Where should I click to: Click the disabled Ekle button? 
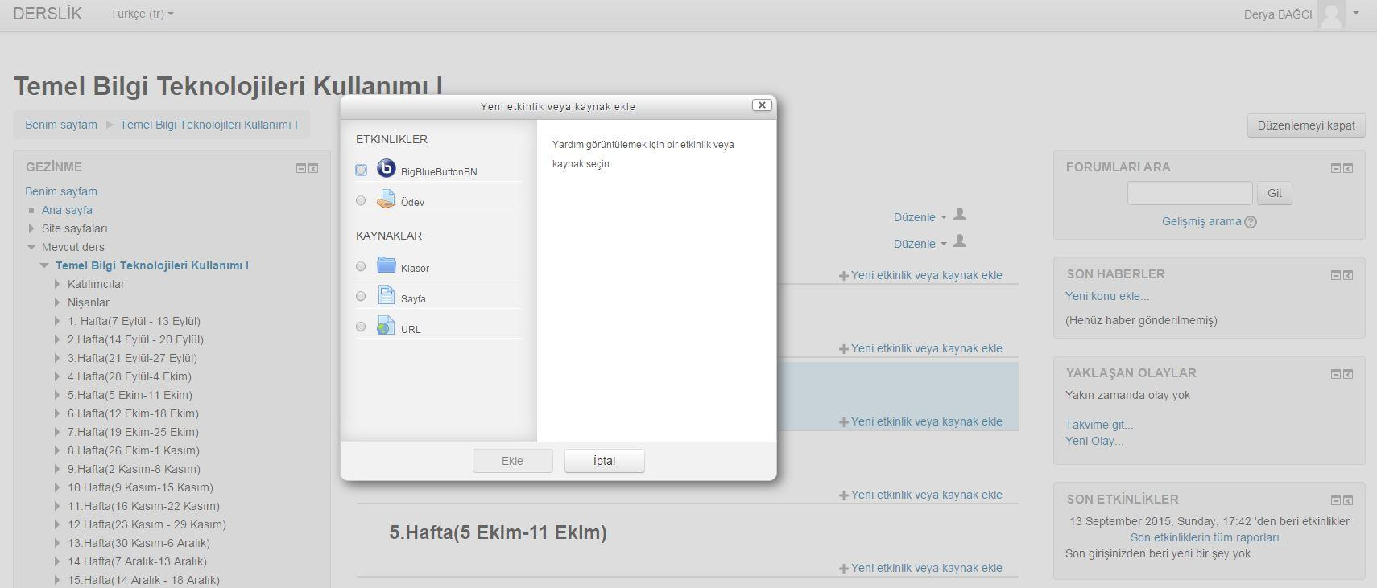513,461
